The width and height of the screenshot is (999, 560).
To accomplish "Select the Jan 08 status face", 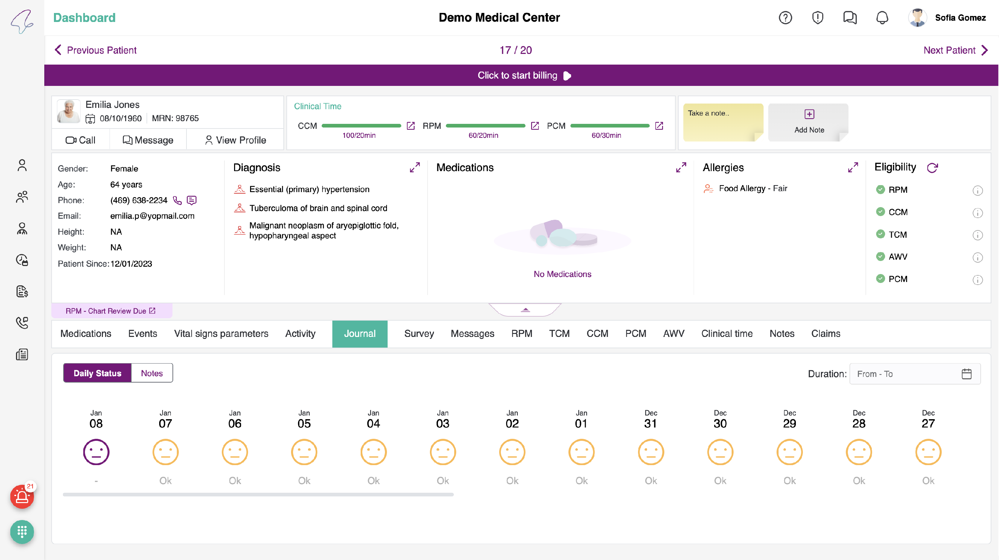I will pyautogui.click(x=96, y=452).
